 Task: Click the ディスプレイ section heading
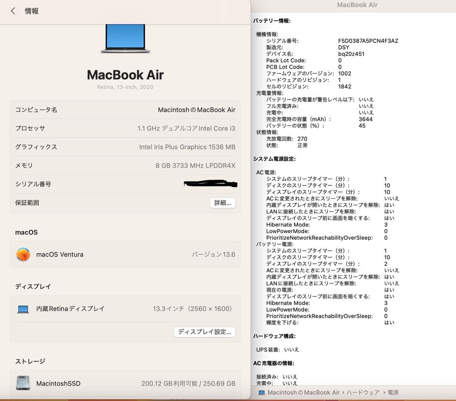point(33,287)
